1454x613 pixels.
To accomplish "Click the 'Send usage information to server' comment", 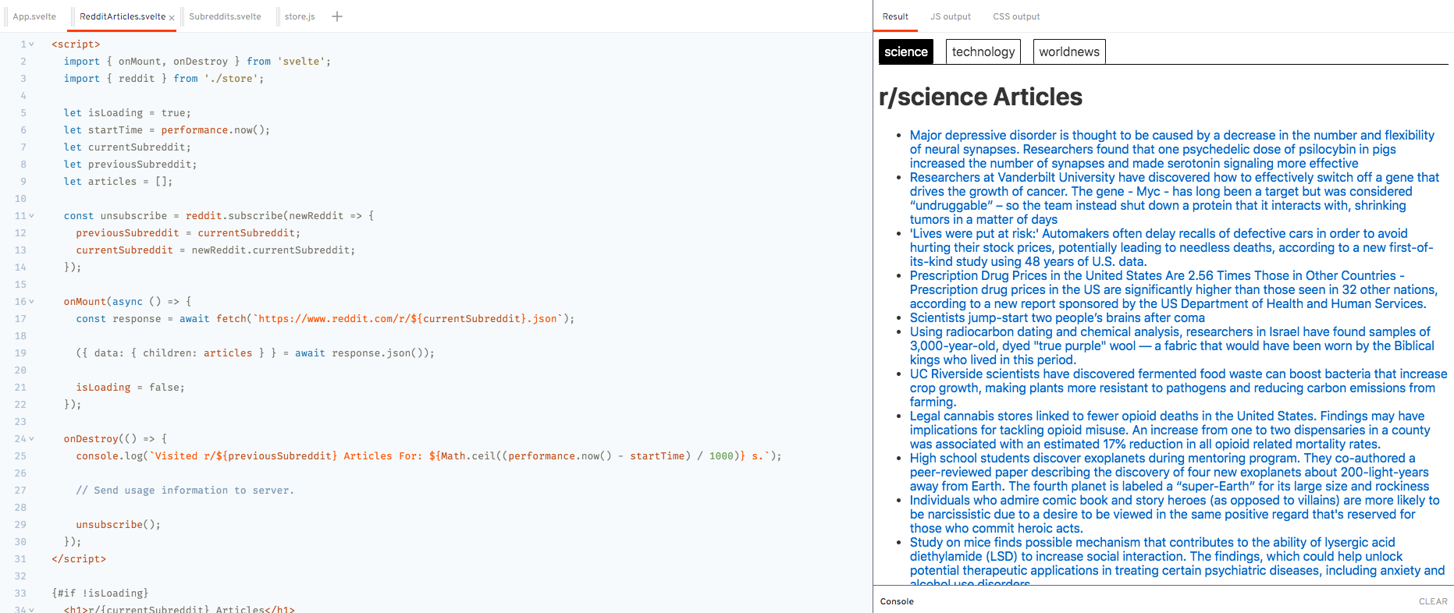I will point(185,491).
